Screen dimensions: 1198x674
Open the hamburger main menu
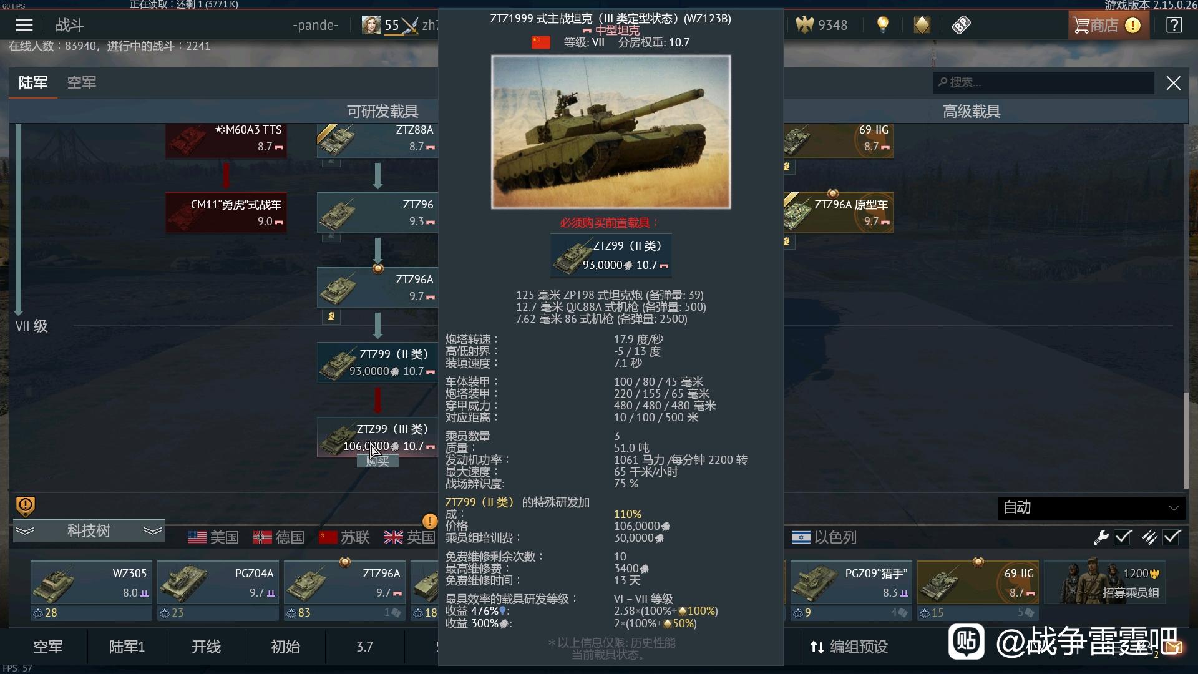coord(24,25)
